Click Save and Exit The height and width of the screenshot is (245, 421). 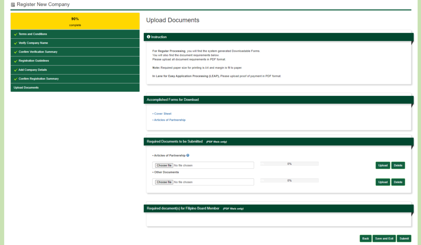point(384,238)
